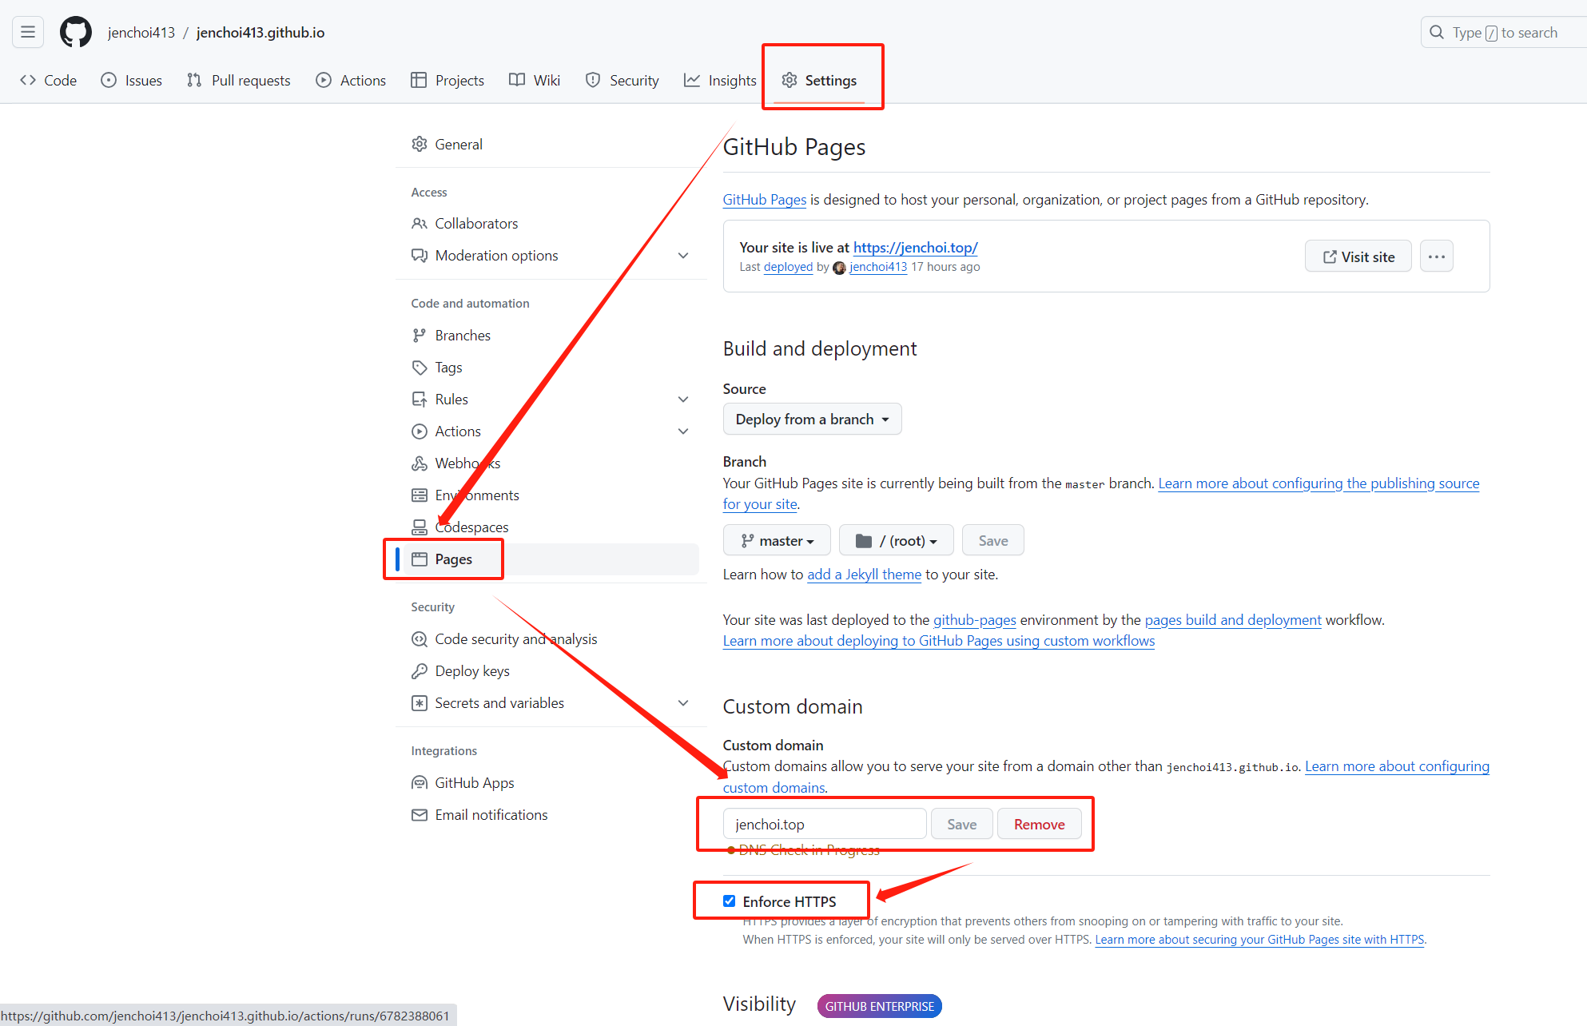Open Learn more about configuring publishing source
The height and width of the screenshot is (1026, 1587).
pyautogui.click(x=1319, y=483)
